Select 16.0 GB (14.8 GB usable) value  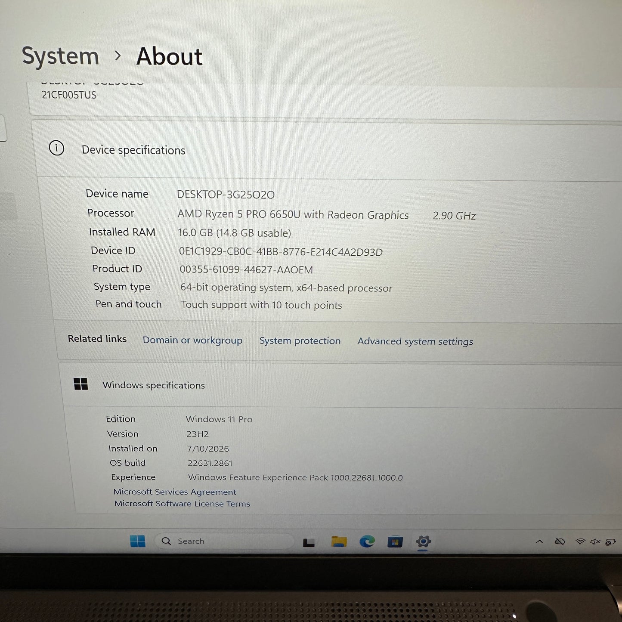click(x=234, y=233)
